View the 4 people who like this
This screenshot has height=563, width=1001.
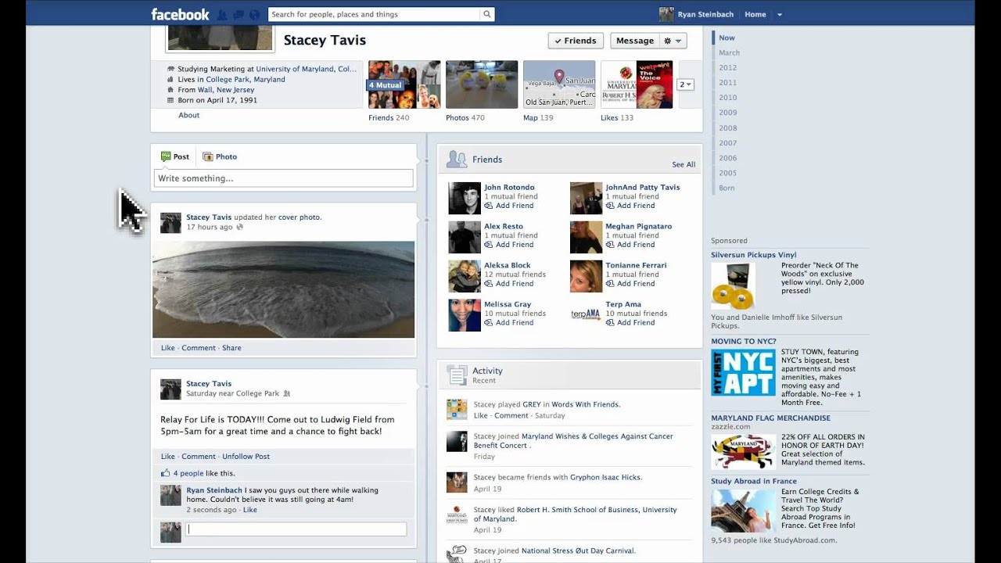coord(188,473)
